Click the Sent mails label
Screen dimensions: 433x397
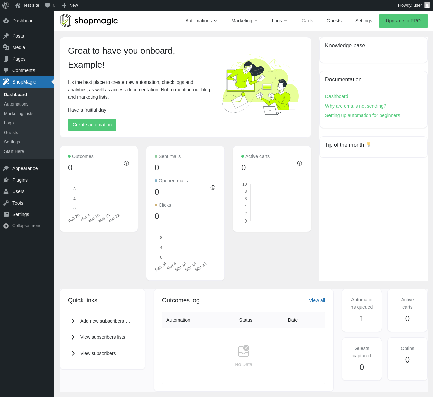point(169,156)
